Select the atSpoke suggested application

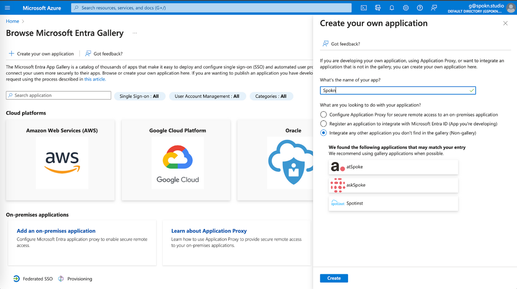point(393,167)
